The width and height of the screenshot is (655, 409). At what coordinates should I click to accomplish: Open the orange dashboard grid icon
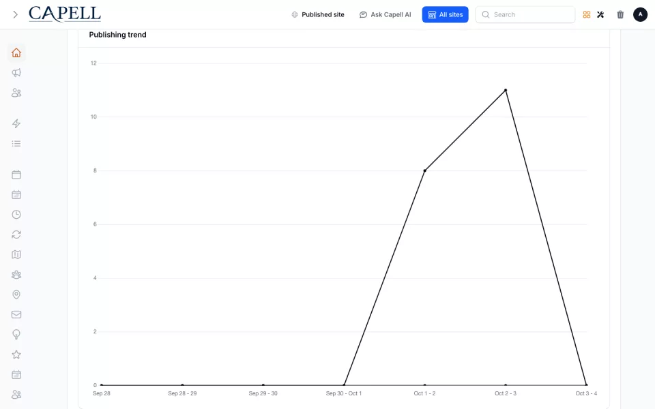587,14
